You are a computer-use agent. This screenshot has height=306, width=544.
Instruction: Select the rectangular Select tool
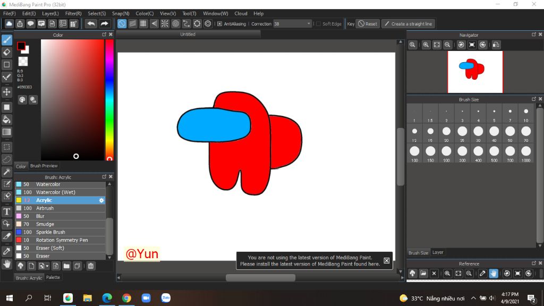[x=6, y=147]
